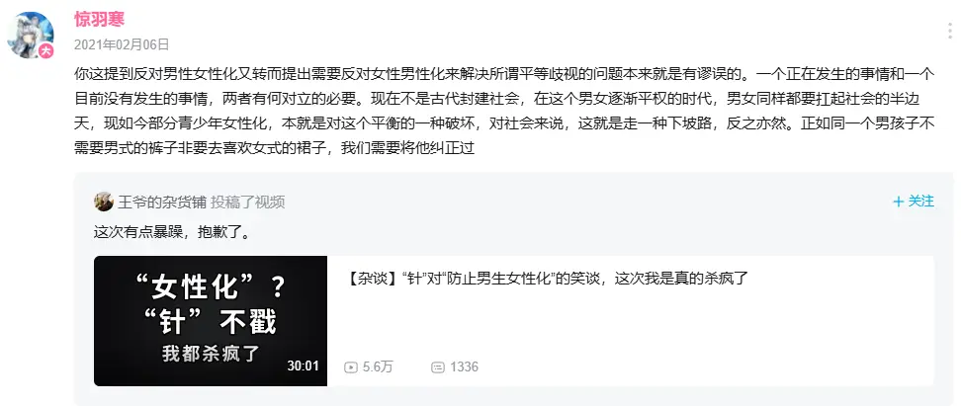Follow 王爷的杂货铺 via 关注 button
The image size is (961, 406).
pos(914,202)
